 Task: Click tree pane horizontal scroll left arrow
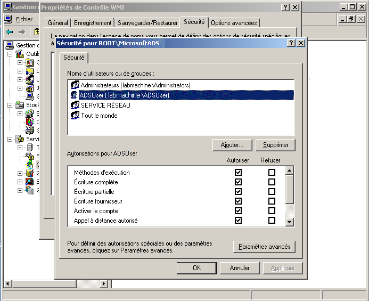[8, 283]
